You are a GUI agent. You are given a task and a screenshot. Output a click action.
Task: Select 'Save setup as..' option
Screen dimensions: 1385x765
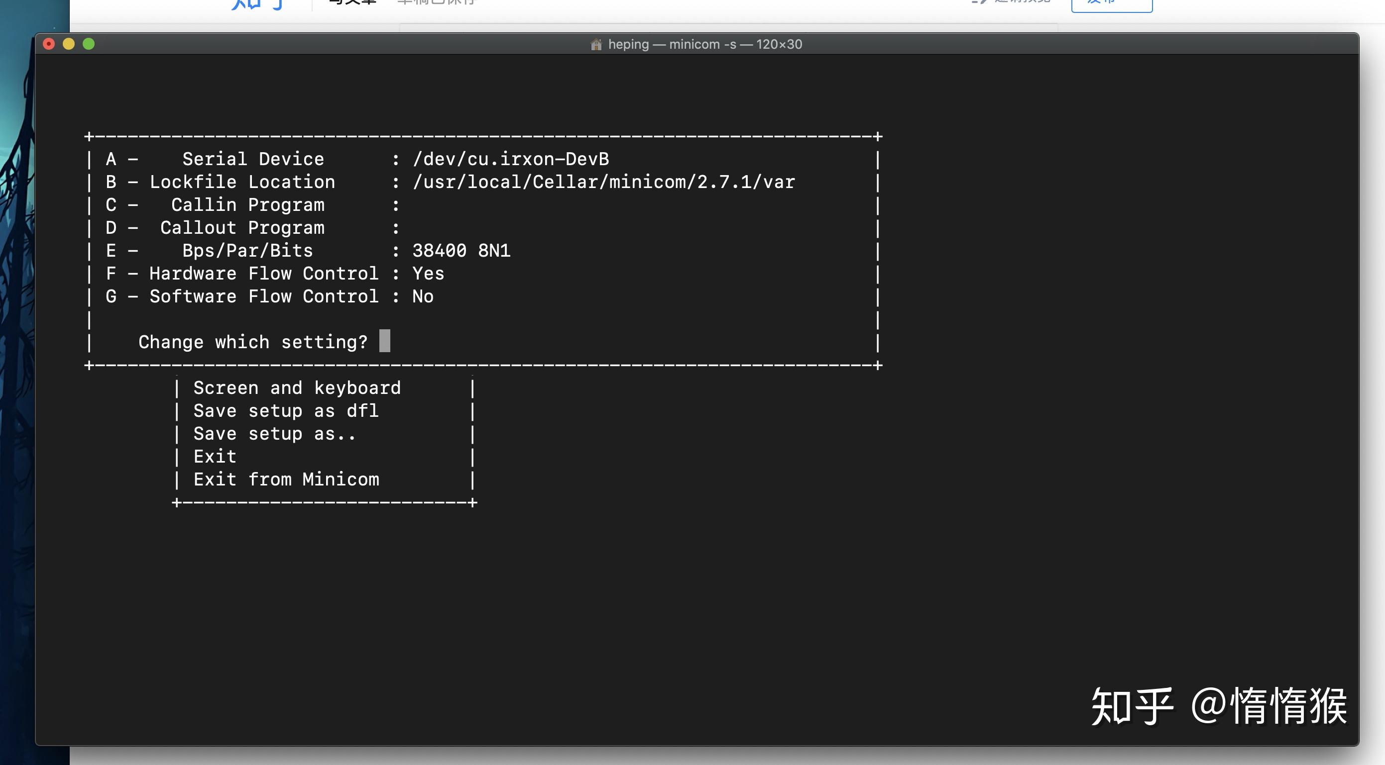pos(274,434)
